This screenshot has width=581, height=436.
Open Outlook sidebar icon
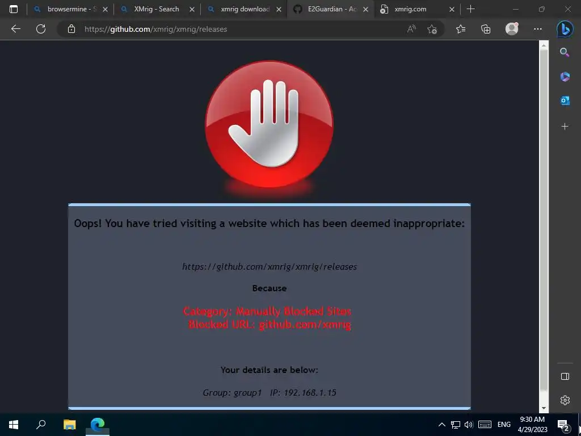(565, 100)
